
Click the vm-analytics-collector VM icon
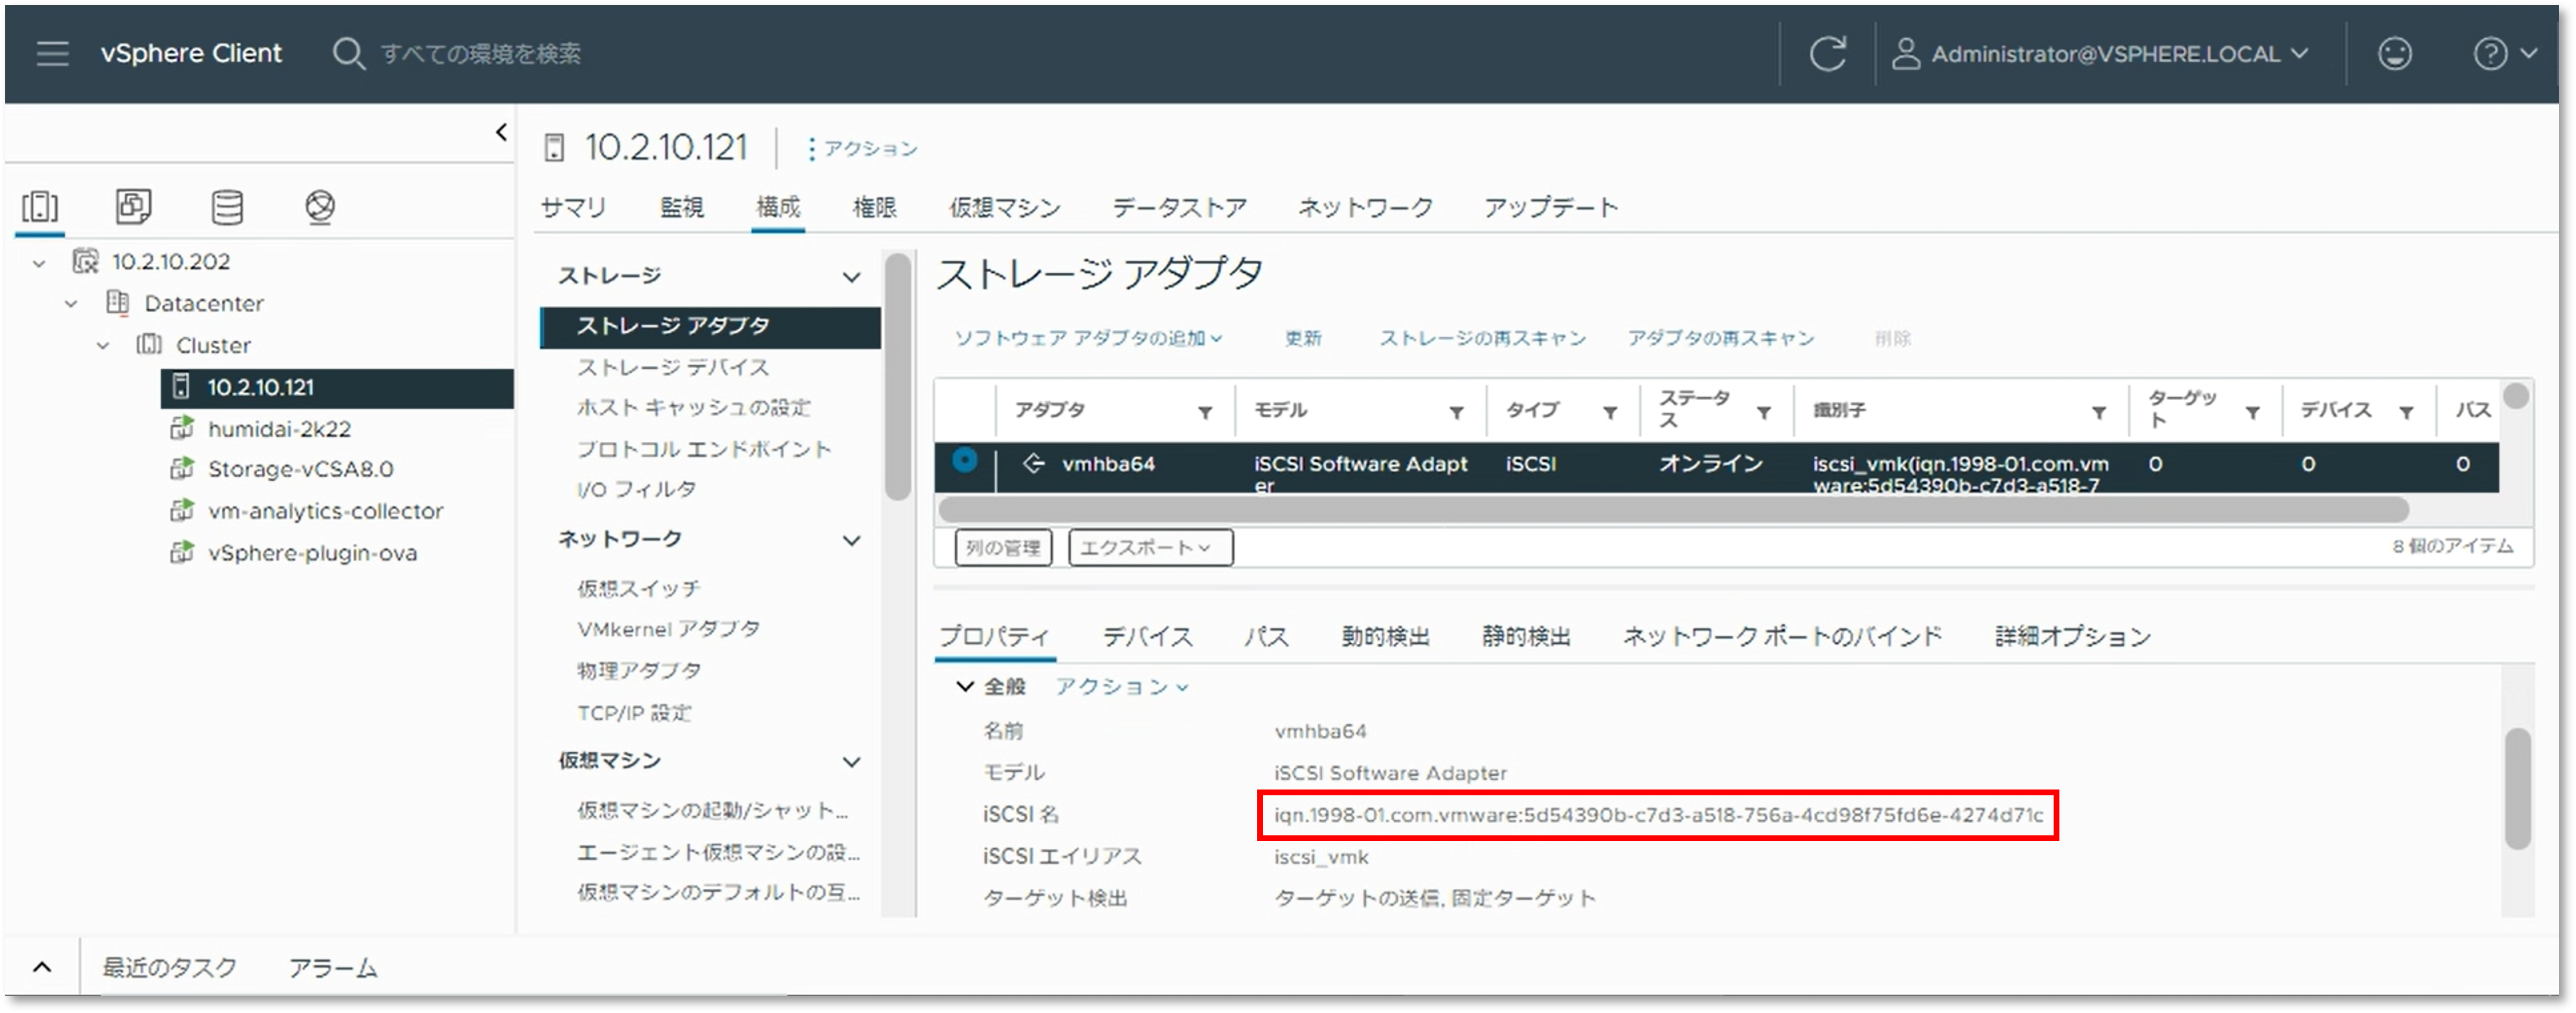(182, 511)
